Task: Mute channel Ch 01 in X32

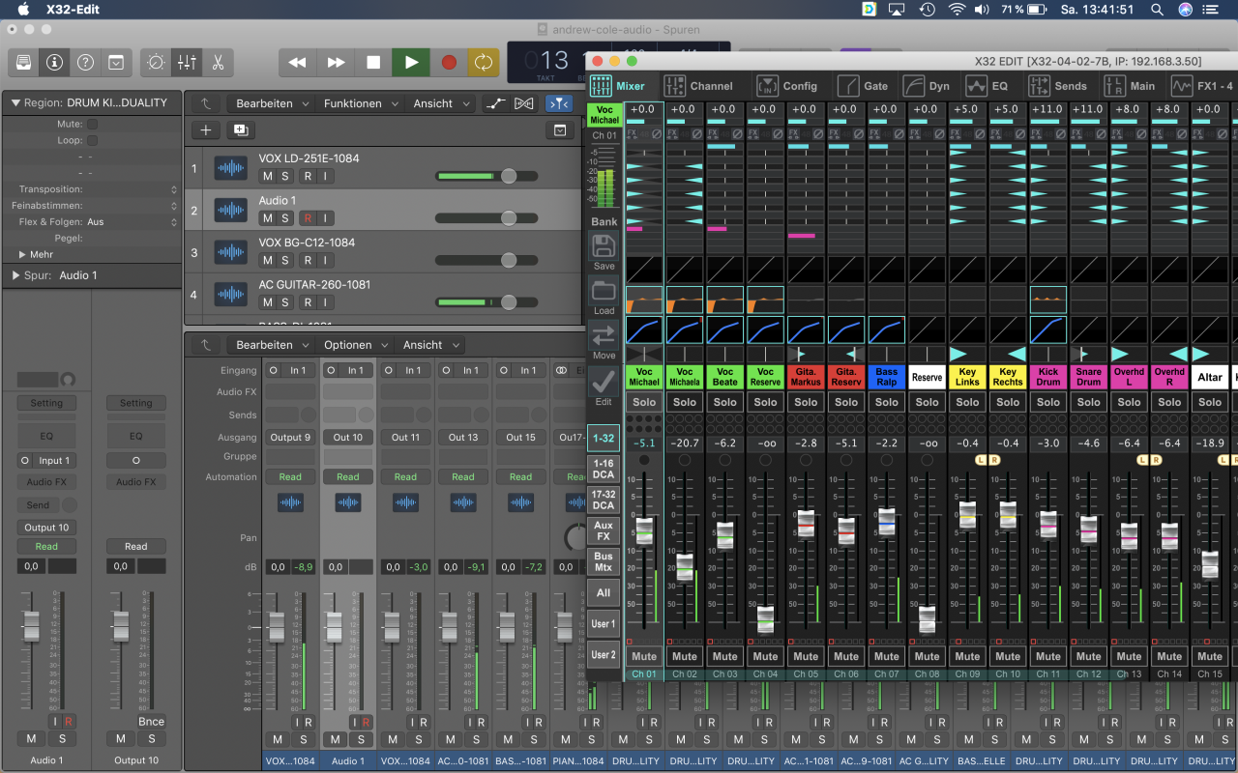Action: 644,656
